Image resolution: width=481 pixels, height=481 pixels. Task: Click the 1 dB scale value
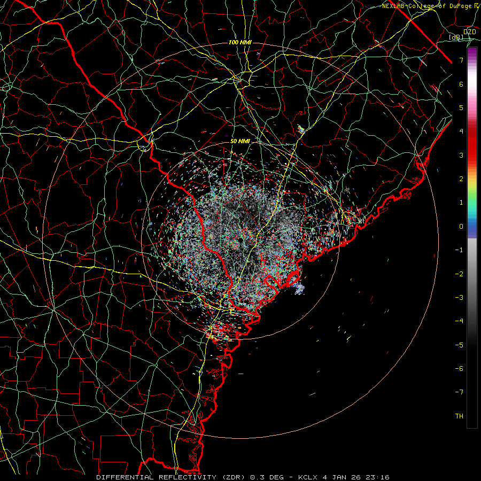coord(461,203)
